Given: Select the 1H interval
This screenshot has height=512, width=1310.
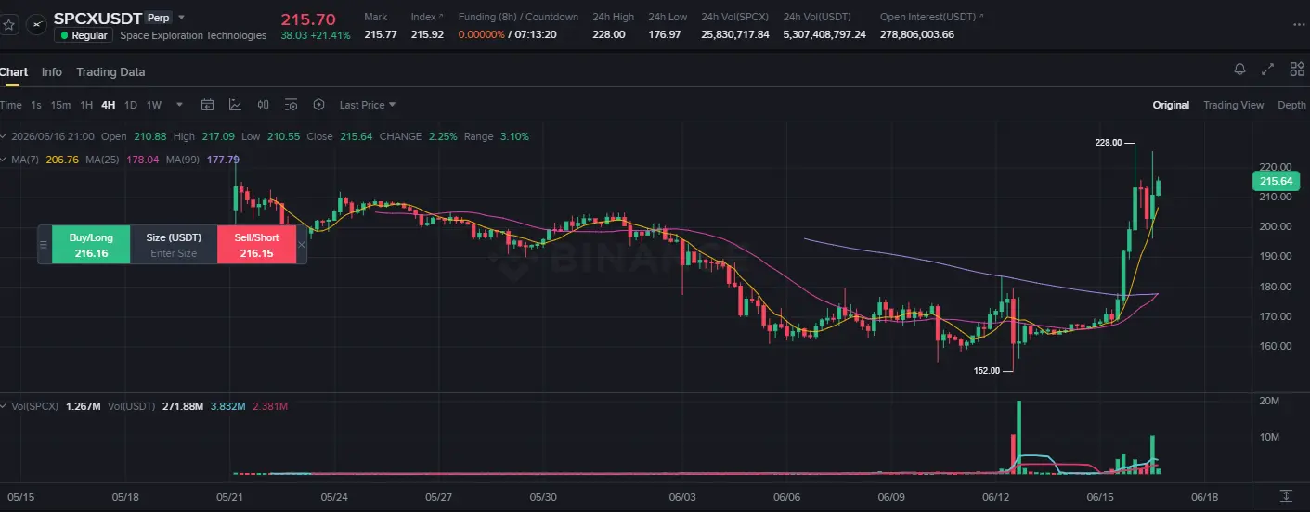Looking at the screenshot, I should (86, 105).
